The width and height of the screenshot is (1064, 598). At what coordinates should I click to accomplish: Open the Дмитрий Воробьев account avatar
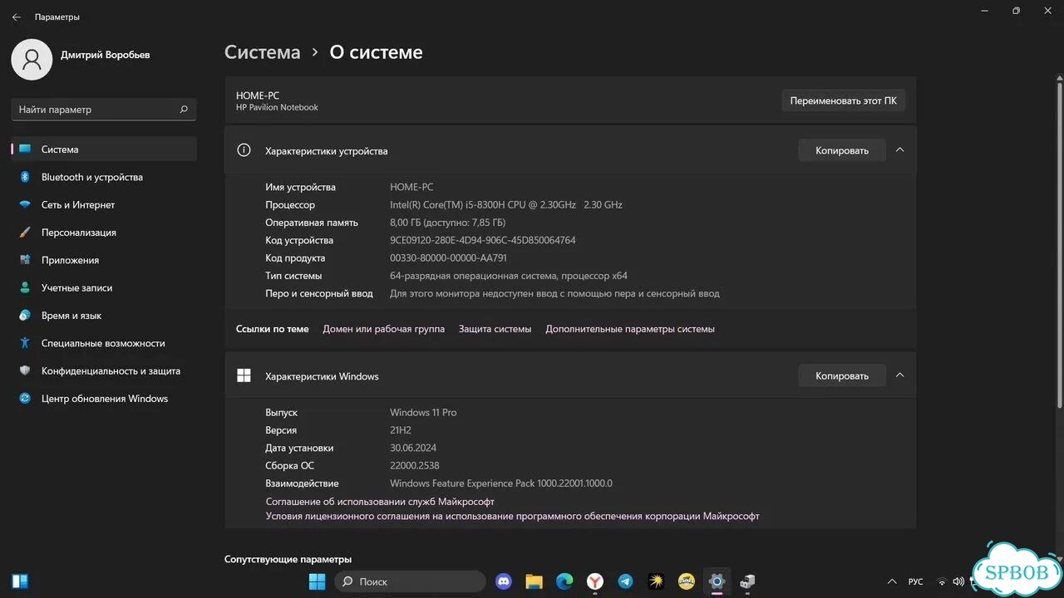pos(32,59)
